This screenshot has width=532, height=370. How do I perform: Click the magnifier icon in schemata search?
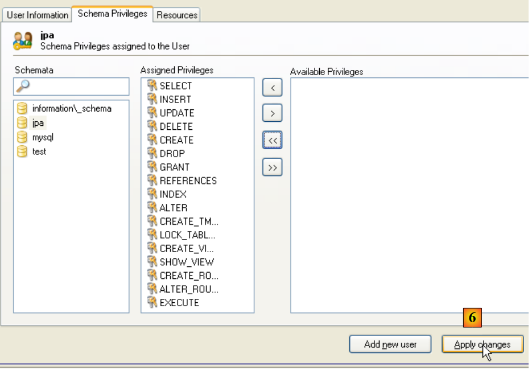24,86
